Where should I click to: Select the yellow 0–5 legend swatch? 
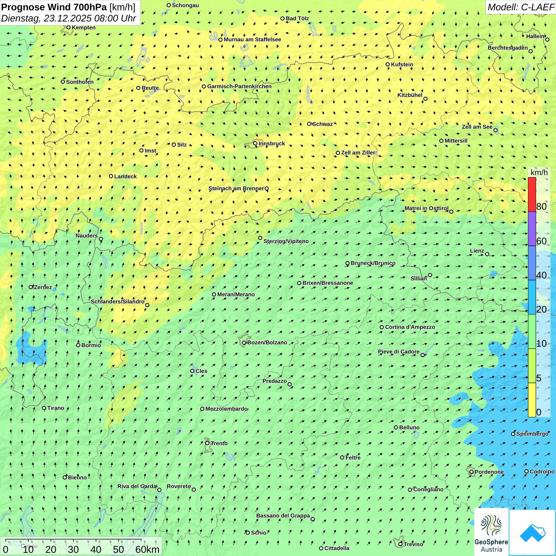(x=532, y=400)
